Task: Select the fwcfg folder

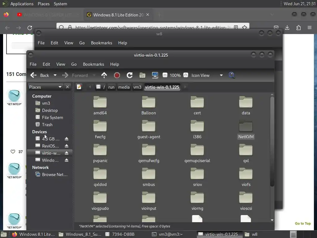Action: (x=100, y=129)
